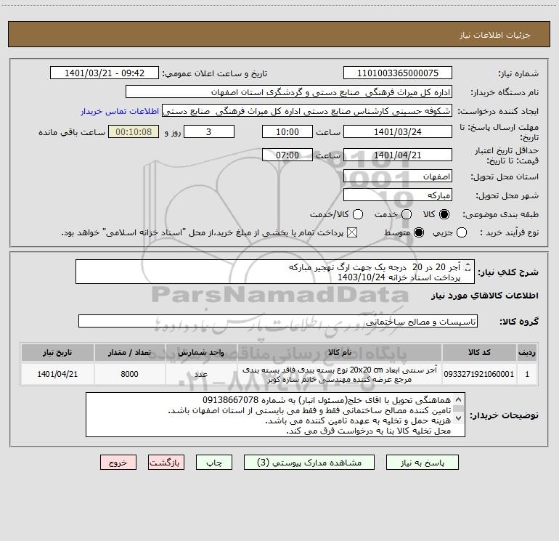559x541 pixels.
Task: Click the buyer notes scroll up arrow
Action: click(459, 399)
